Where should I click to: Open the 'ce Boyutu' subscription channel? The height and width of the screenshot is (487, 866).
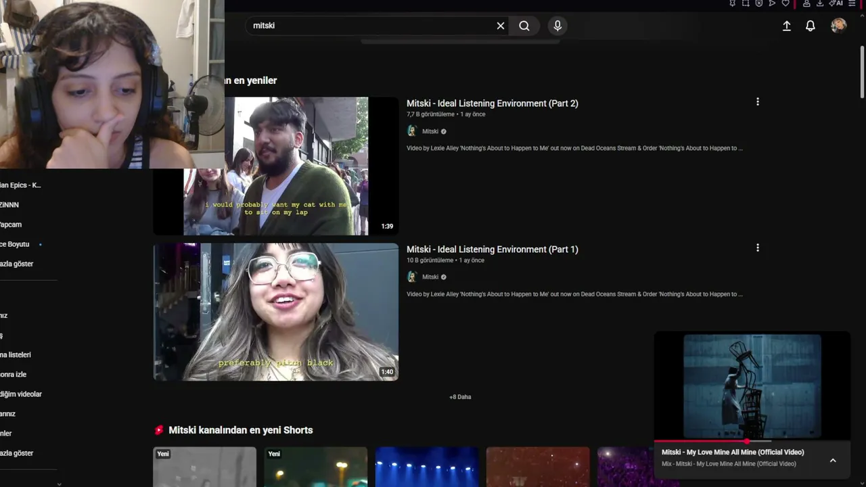point(15,244)
